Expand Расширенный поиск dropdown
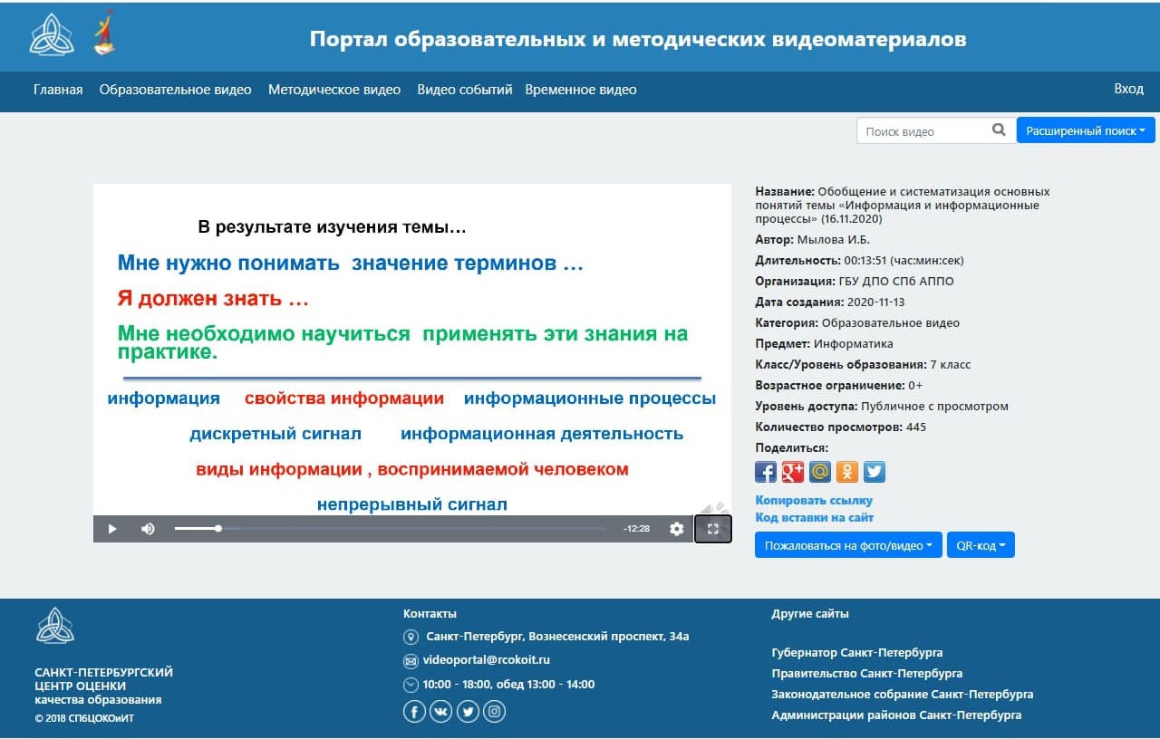 (x=1086, y=130)
